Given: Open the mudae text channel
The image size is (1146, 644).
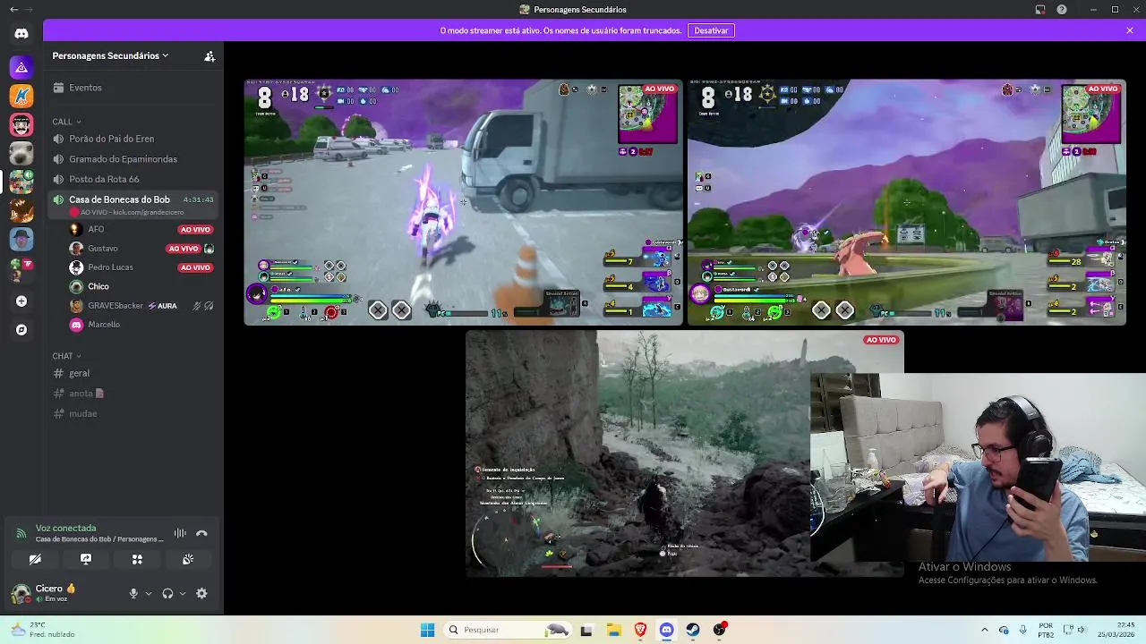Looking at the screenshot, I should tap(134, 413).
